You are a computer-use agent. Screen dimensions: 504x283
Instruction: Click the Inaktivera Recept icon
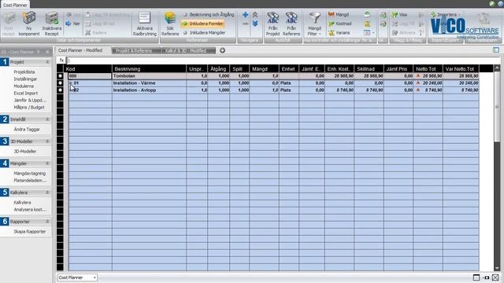51,18
